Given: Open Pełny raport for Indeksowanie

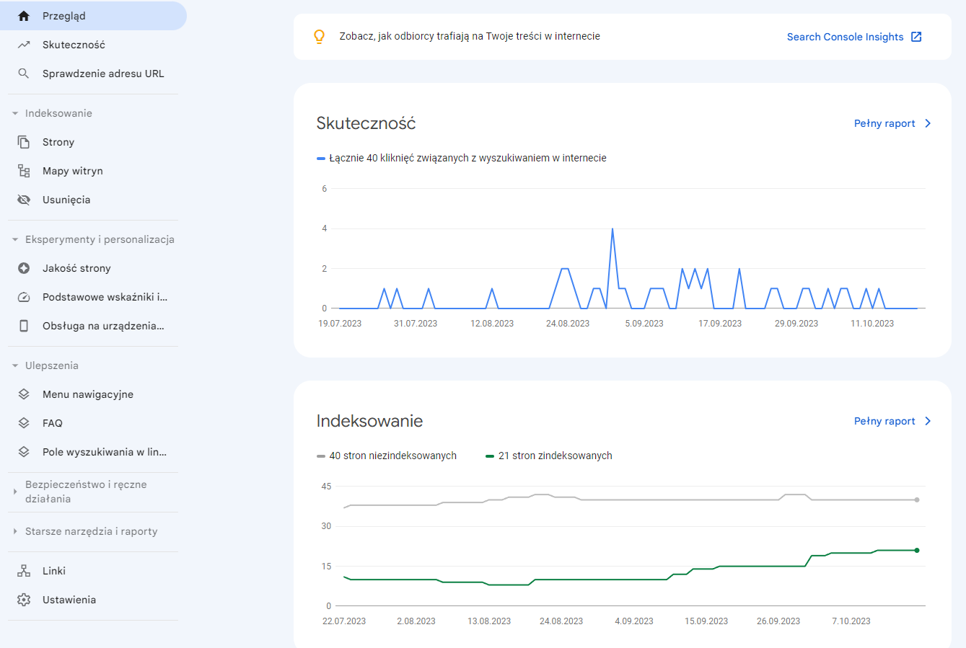Looking at the screenshot, I should 892,421.
